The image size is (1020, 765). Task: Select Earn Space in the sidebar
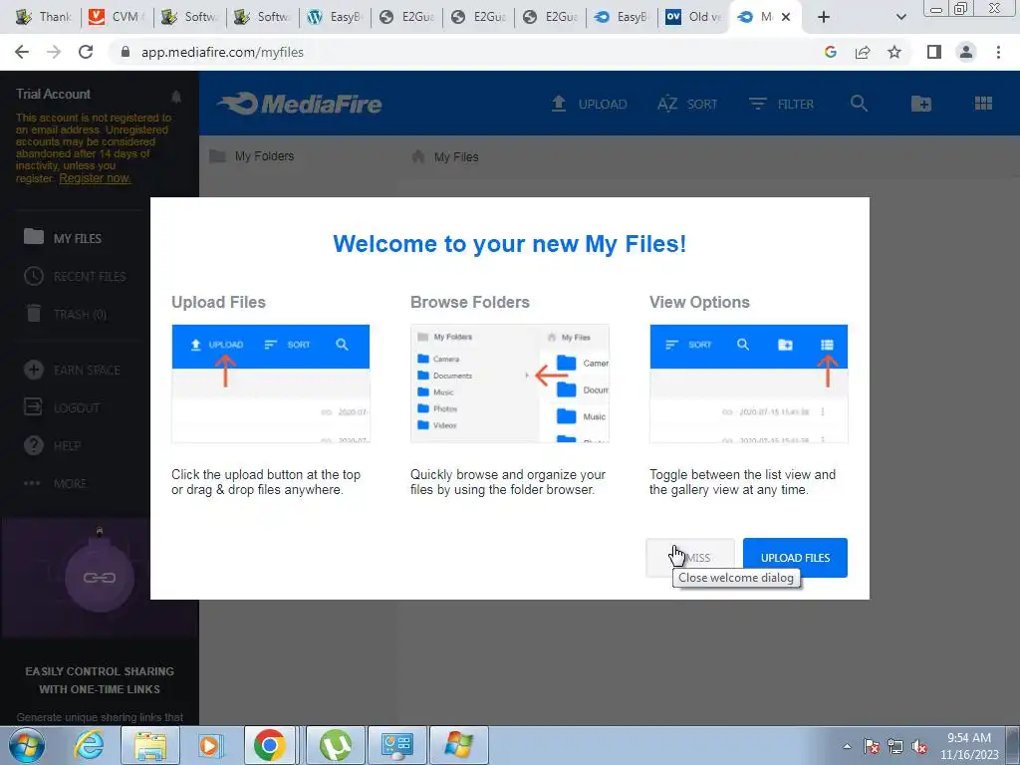pos(72,371)
